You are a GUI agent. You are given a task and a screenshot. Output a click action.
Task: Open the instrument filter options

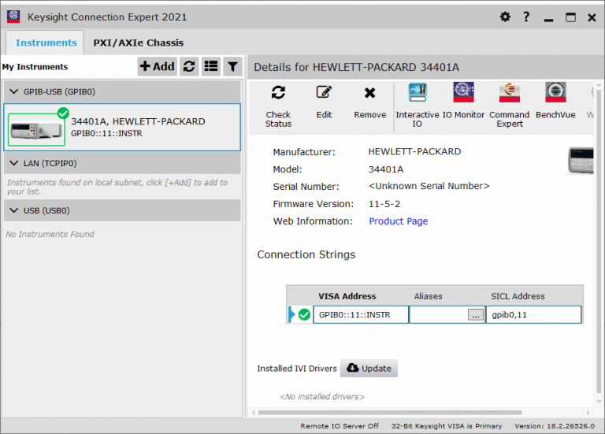click(x=232, y=67)
